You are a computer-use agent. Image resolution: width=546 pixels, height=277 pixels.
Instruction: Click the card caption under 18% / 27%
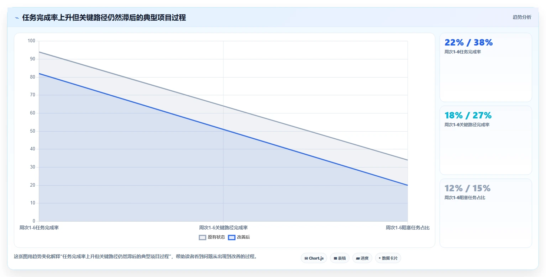point(467,125)
